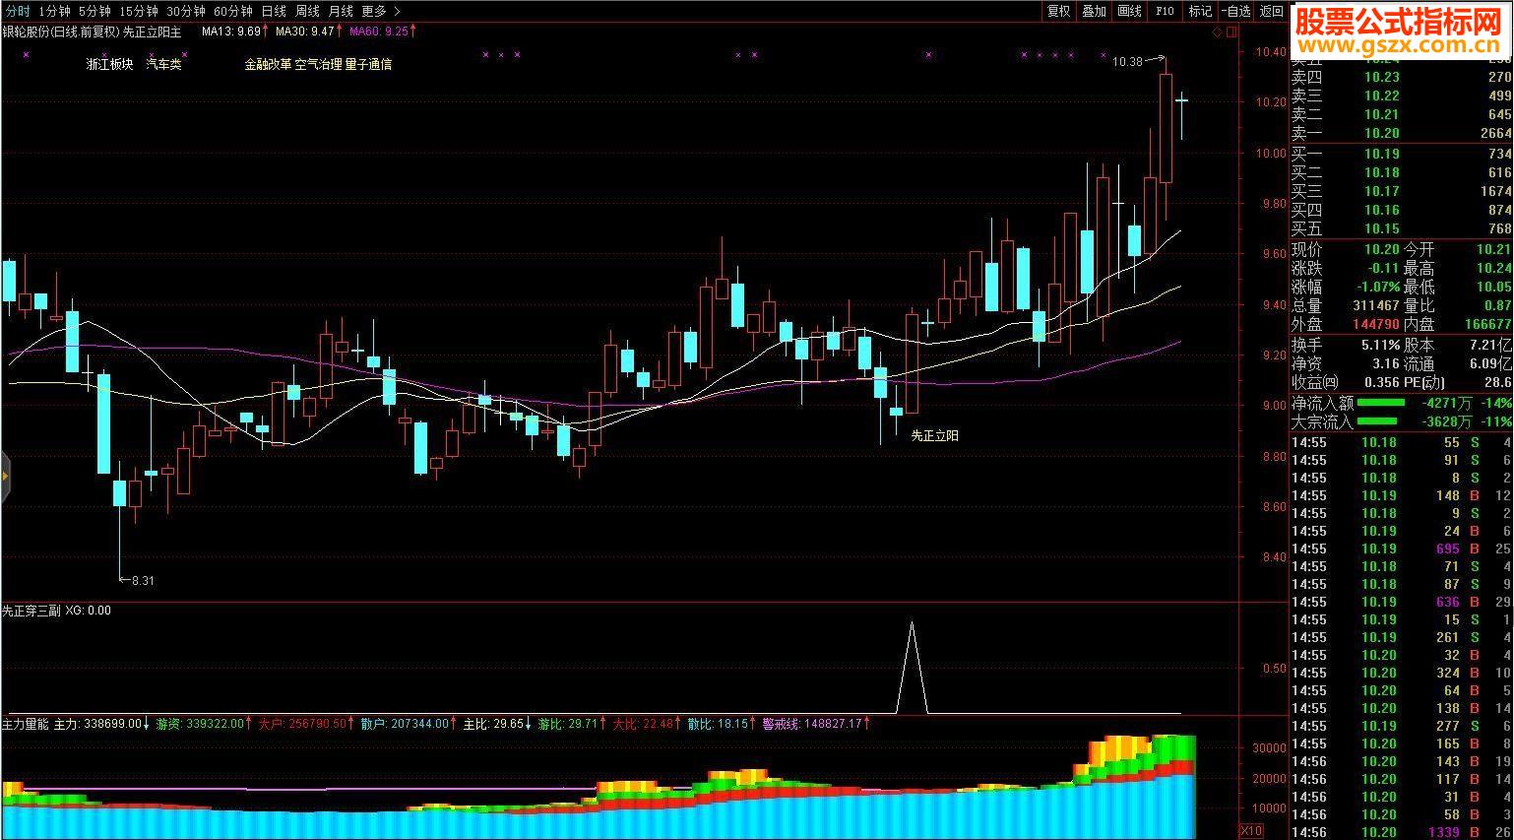The height and width of the screenshot is (840, 1514).
Task: Click the 警戒线: 148827.17 value
Action: tap(812, 724)
